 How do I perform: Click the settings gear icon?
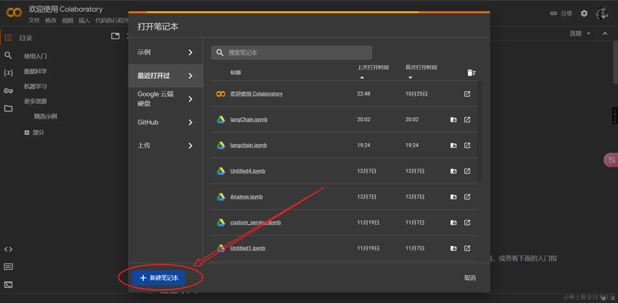(x=584, y=13)
